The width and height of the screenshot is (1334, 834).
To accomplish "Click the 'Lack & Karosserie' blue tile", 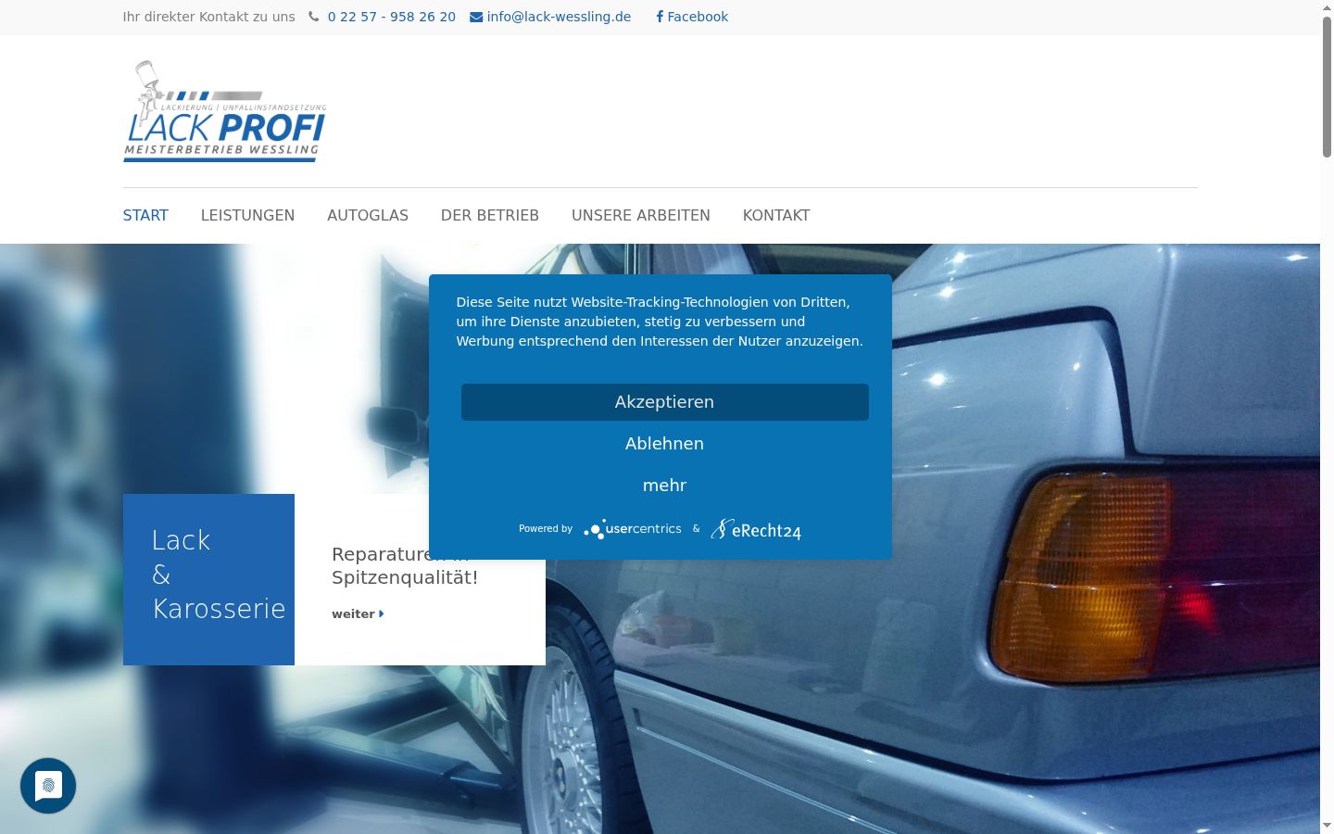I will (208, 579).
